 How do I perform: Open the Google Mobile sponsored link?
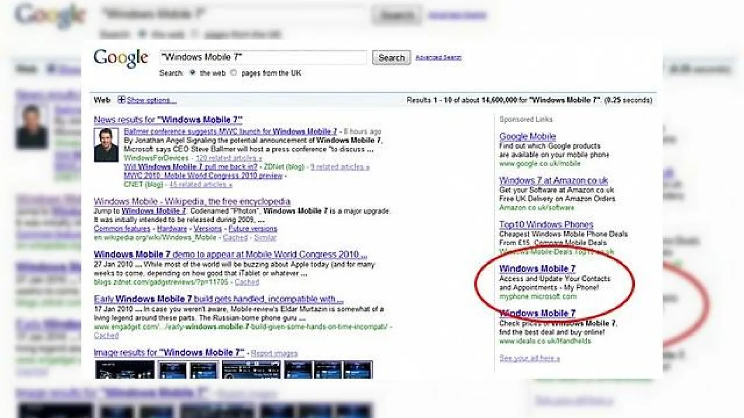527,136
